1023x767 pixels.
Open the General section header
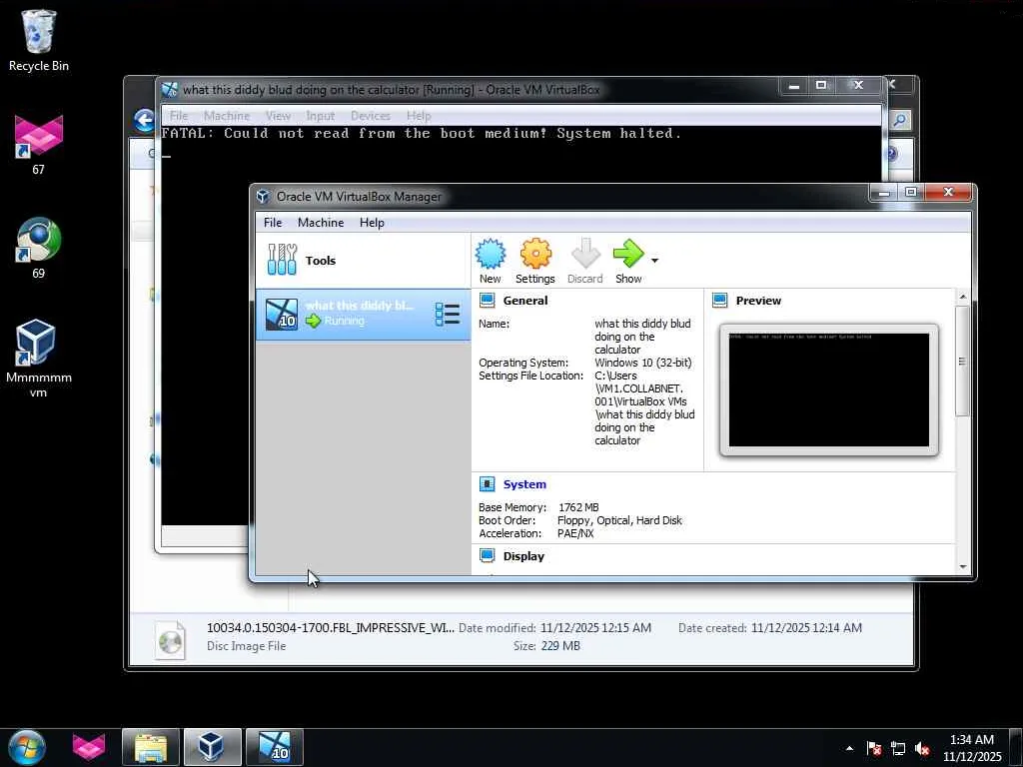click(x=525, y=301)
